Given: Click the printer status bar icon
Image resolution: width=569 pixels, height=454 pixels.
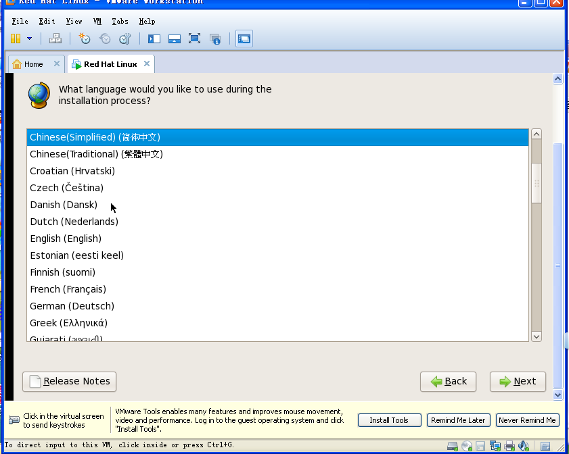Looking at the screenshot, I should [509, 446].
